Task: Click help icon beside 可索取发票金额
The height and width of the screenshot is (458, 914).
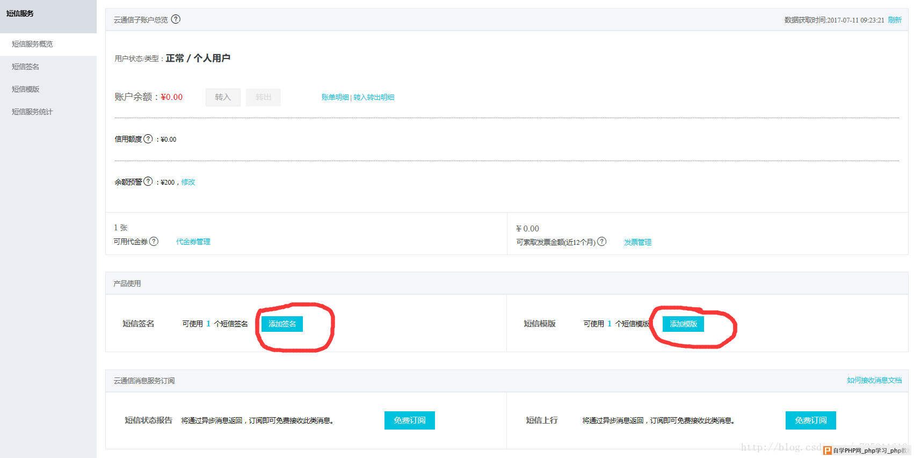Action: click(x=602, y=242)
